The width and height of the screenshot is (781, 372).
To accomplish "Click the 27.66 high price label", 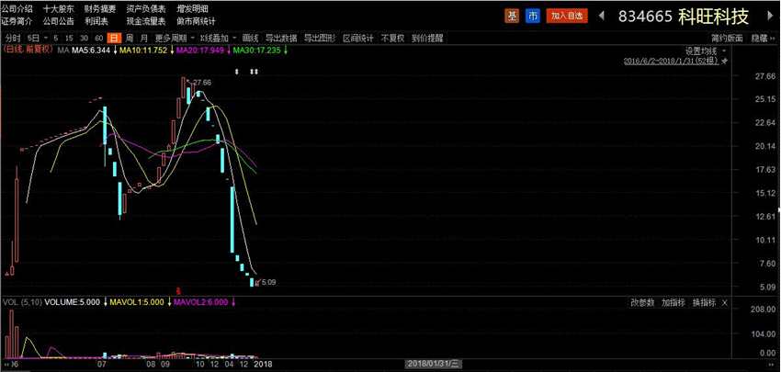I will 203,82.
